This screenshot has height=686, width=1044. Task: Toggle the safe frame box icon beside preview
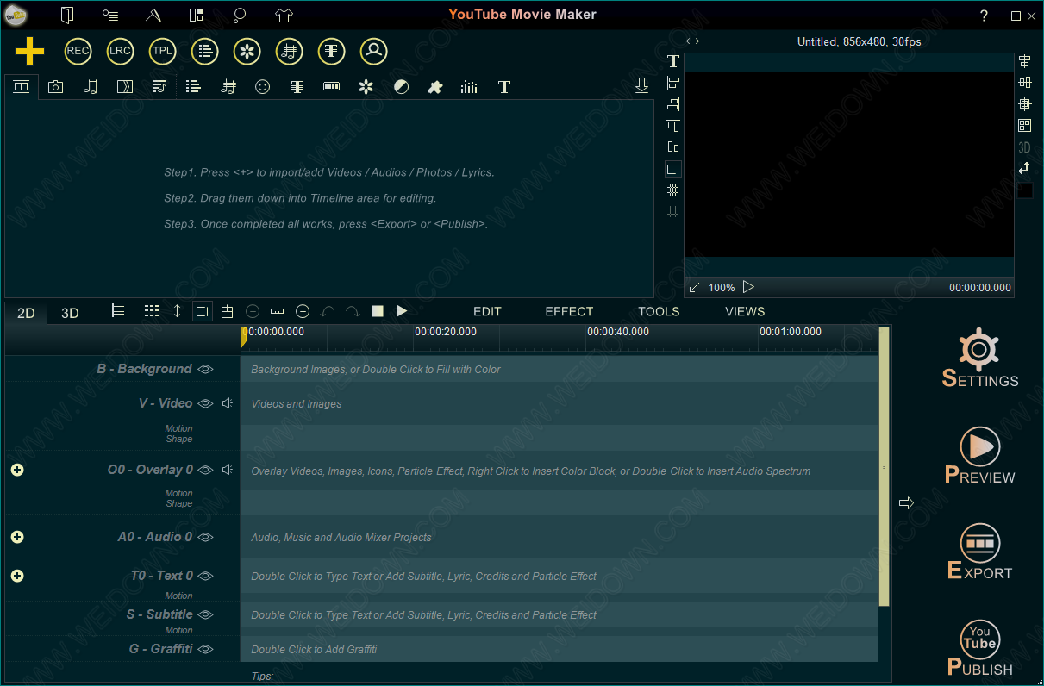point(673,169)
